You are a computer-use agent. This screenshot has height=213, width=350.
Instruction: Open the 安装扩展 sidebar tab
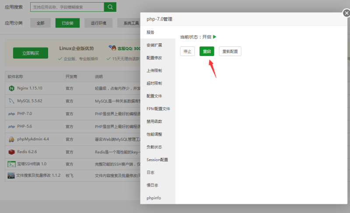click(154, 45)
